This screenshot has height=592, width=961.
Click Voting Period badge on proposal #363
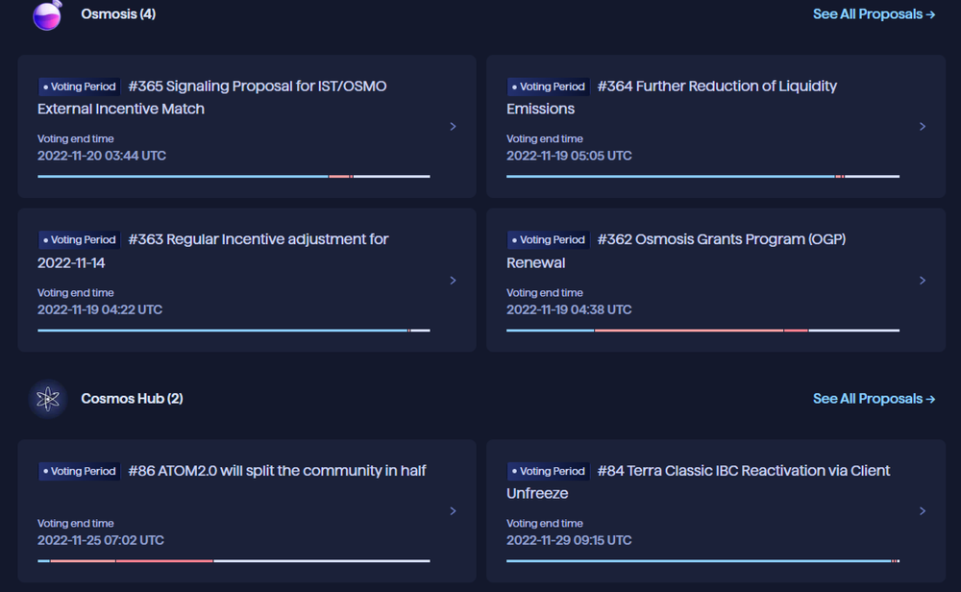[x=79, y=239]
